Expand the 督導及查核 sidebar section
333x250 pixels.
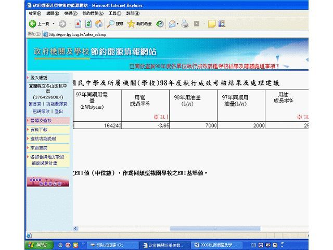(x=41, y=120)
